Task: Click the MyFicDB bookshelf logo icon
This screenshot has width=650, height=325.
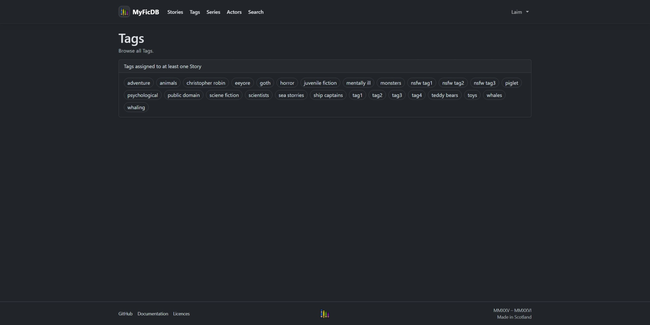Action: (x=124, y=12)
